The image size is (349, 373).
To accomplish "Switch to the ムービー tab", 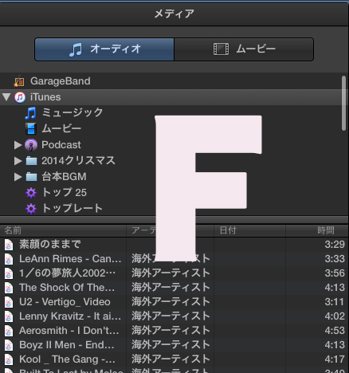I will click(x=244, y=49).
